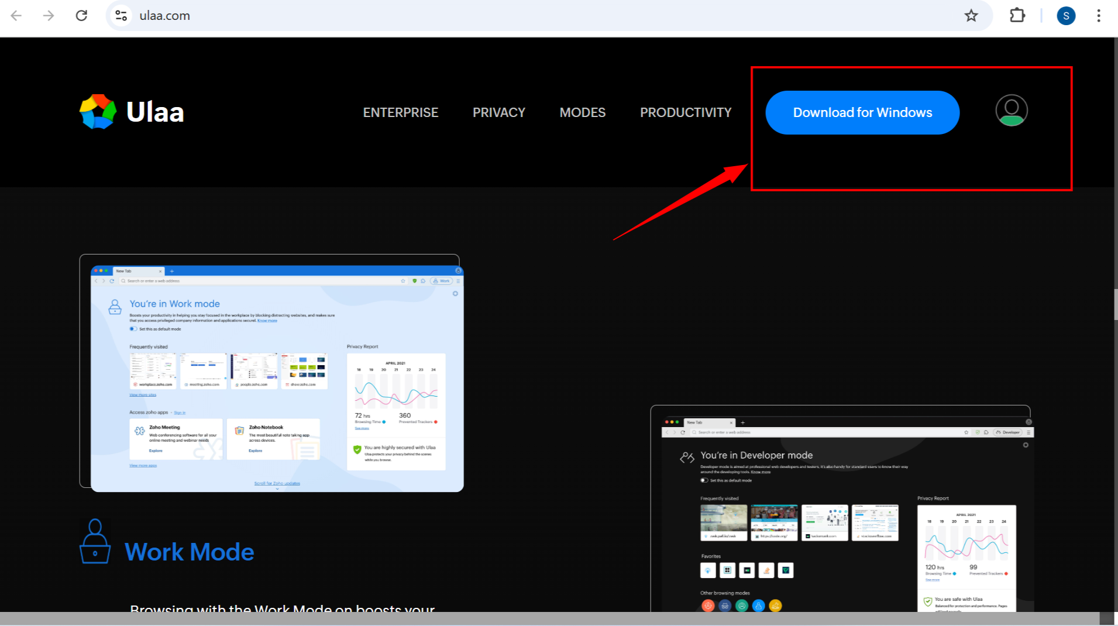This screenshot has height=626, width=1118.
Task: Click the Ulaa logo icon
Action: click(98, 112)
